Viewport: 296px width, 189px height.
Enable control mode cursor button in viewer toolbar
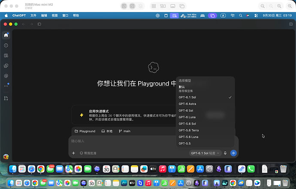pyautogui.click(x=124, y=6)
